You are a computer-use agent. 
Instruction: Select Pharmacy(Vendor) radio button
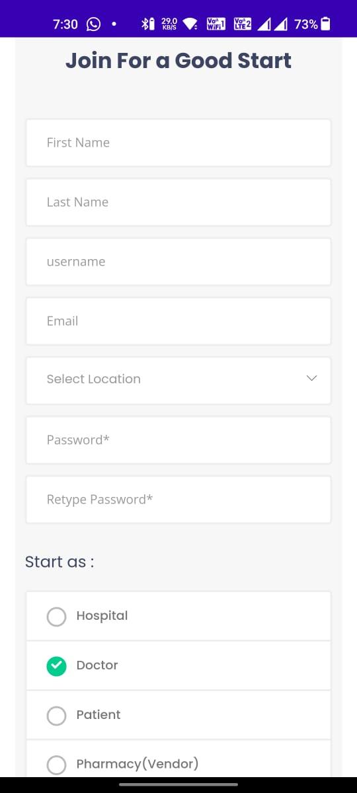coord(57,765)
